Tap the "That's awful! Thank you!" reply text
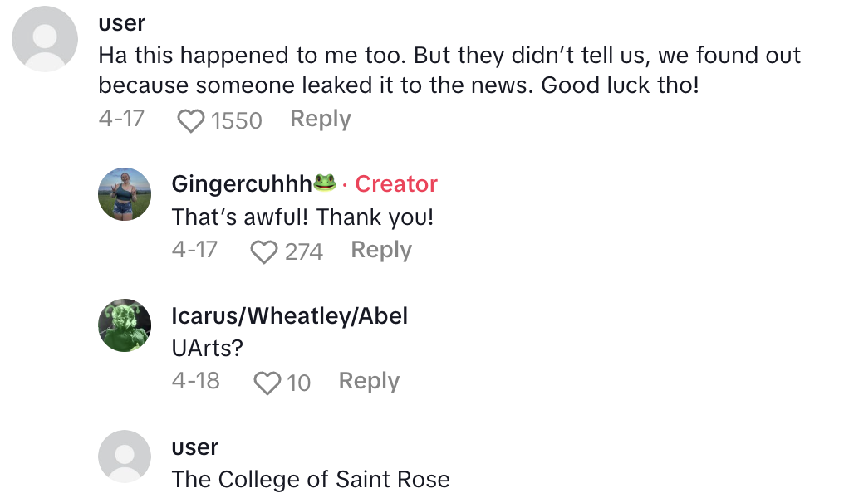 point(302,217)
